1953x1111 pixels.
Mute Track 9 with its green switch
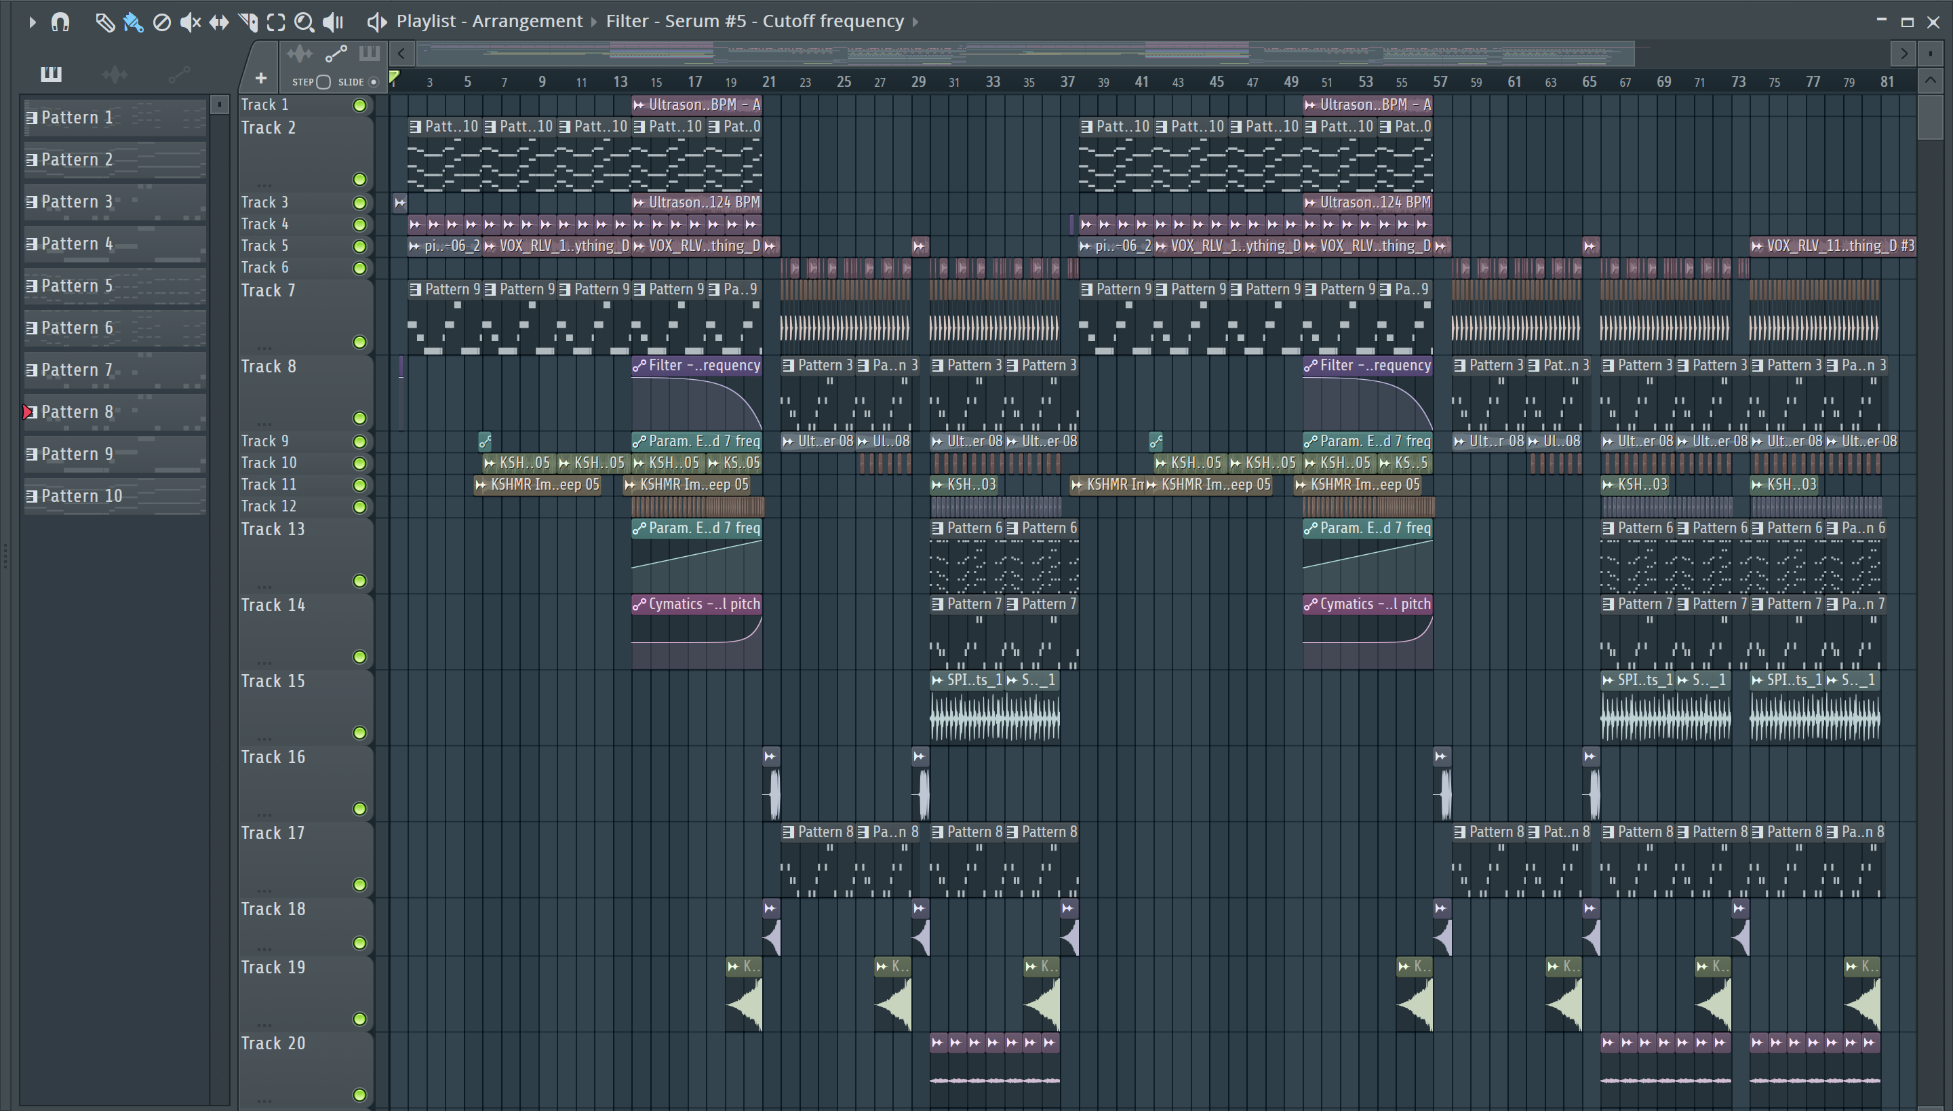click(x=359, y=442)
